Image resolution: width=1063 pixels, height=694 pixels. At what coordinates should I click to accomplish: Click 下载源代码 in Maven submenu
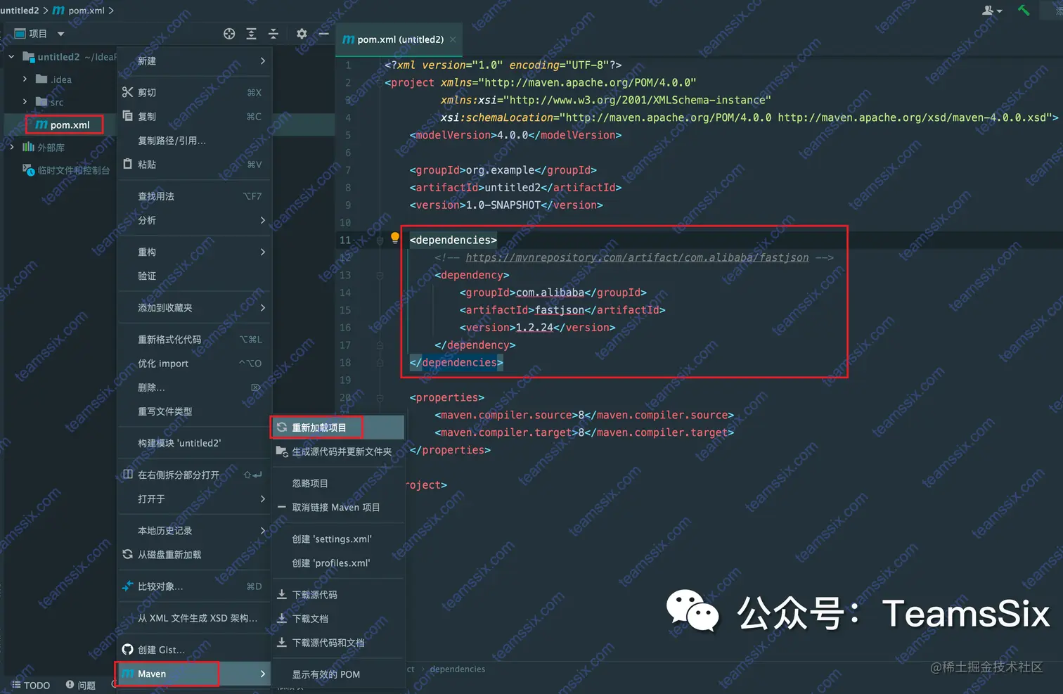pyautogui.click(x=338, y=594)
